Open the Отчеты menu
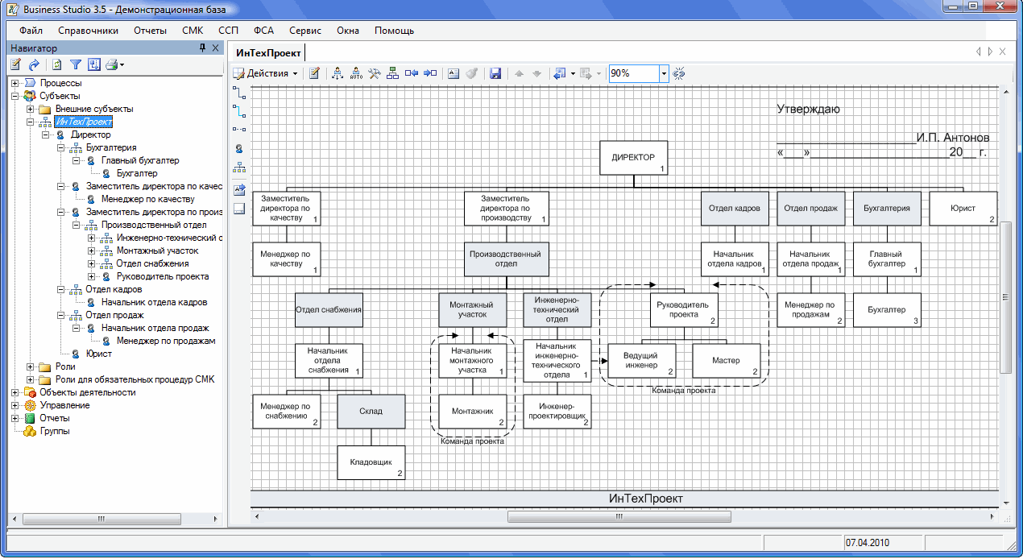Image resolution: width=1023 pixels, height=559 pixels. (x=150, y=31)
